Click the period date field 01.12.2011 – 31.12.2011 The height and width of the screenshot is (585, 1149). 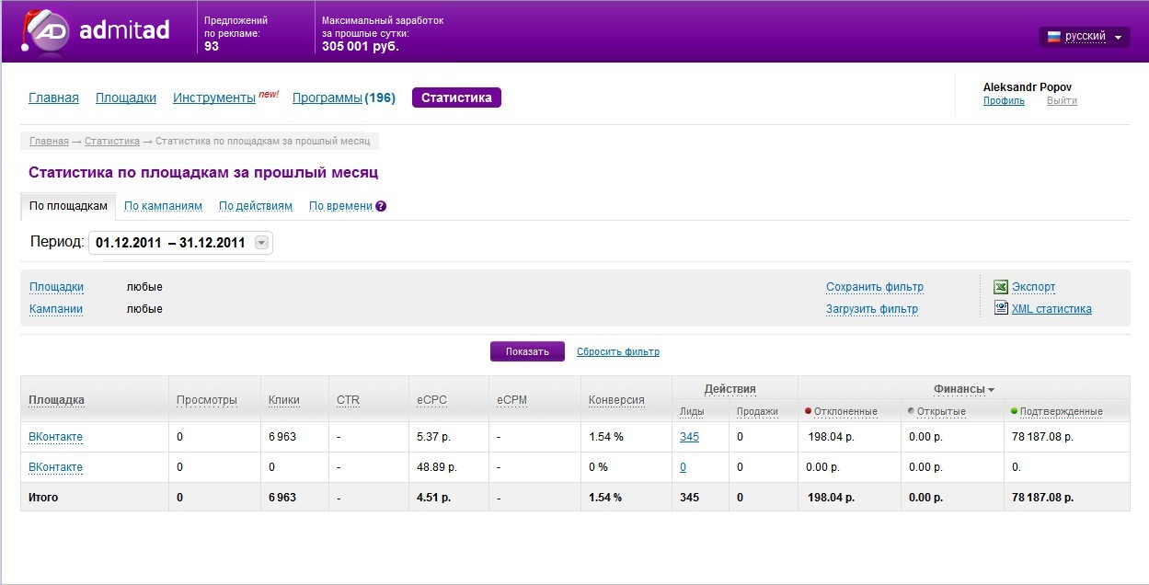[x=180, y=243]
